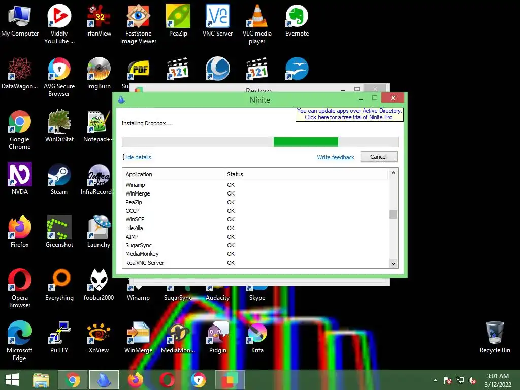Select the My Computer icon
Screen dimensions: 520x390
click(20, 20)
